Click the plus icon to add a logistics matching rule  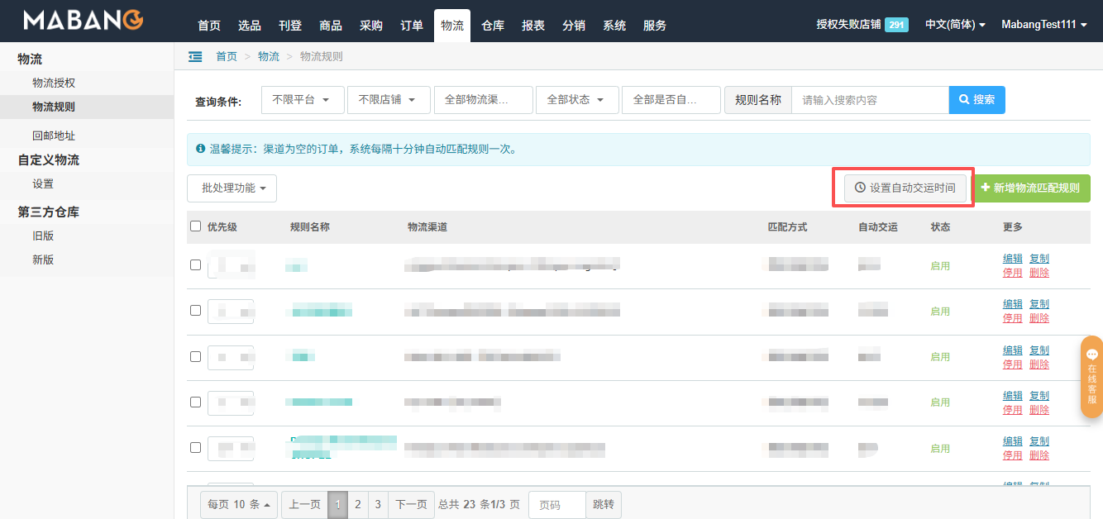(x=985, y=188)
